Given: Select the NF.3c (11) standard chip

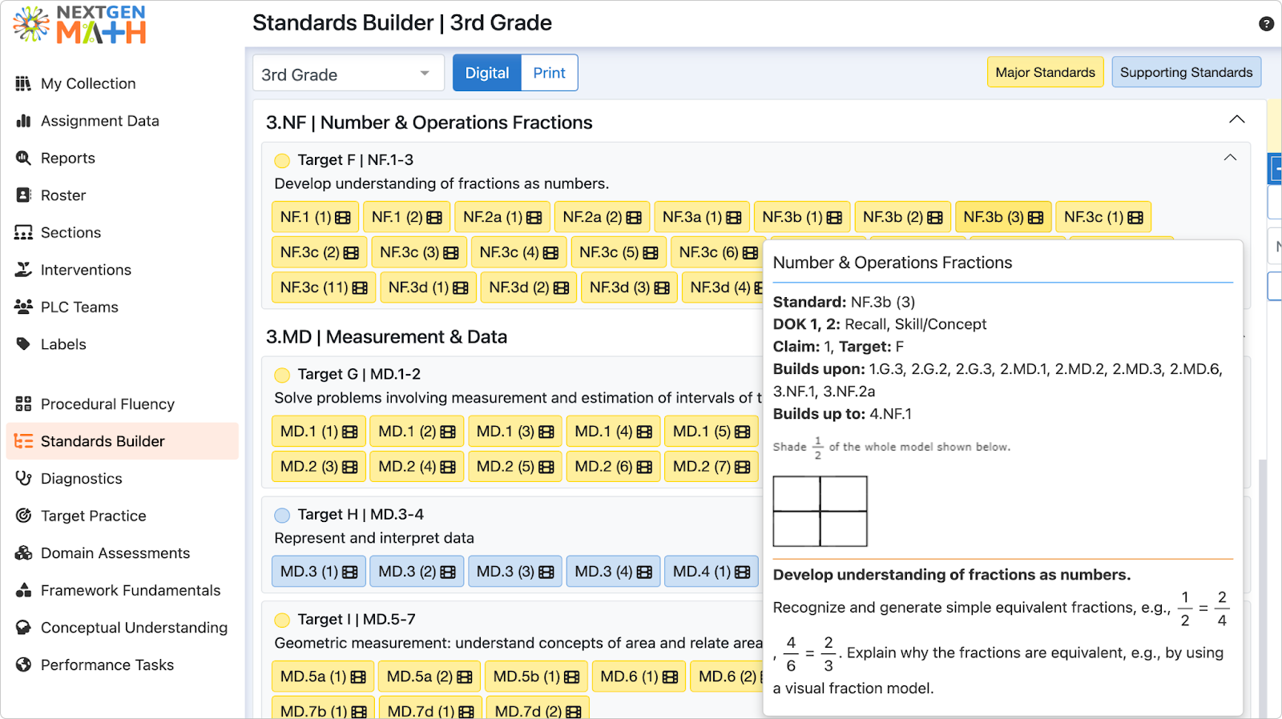Looking at the screenshot, I should [324, 287].
